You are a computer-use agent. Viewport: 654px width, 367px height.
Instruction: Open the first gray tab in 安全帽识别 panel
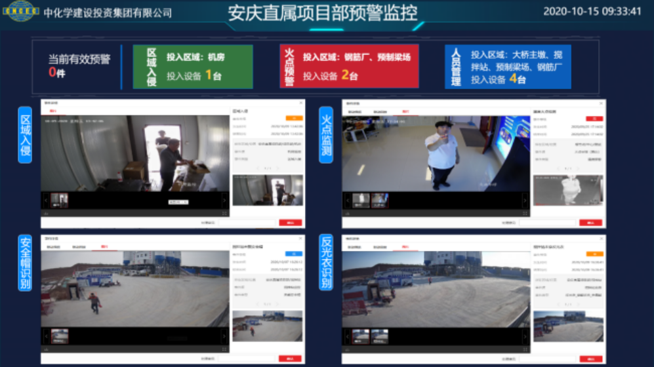point(53,246)
